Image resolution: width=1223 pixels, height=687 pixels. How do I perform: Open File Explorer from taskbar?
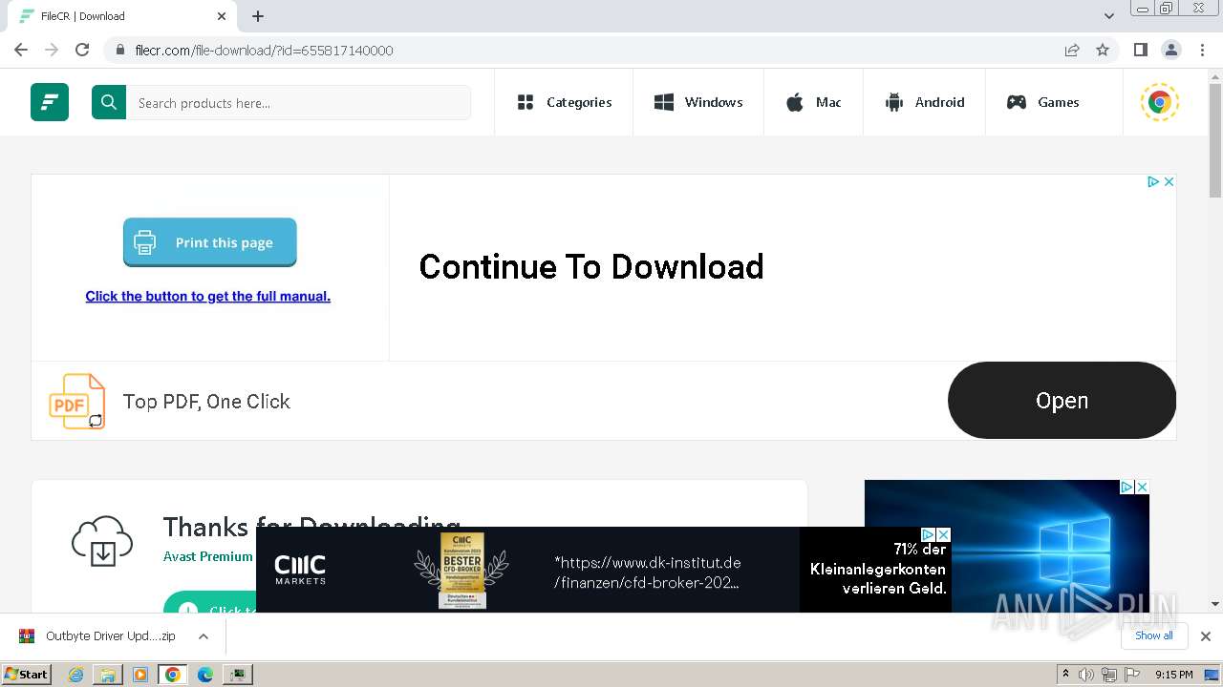[108, 675]
